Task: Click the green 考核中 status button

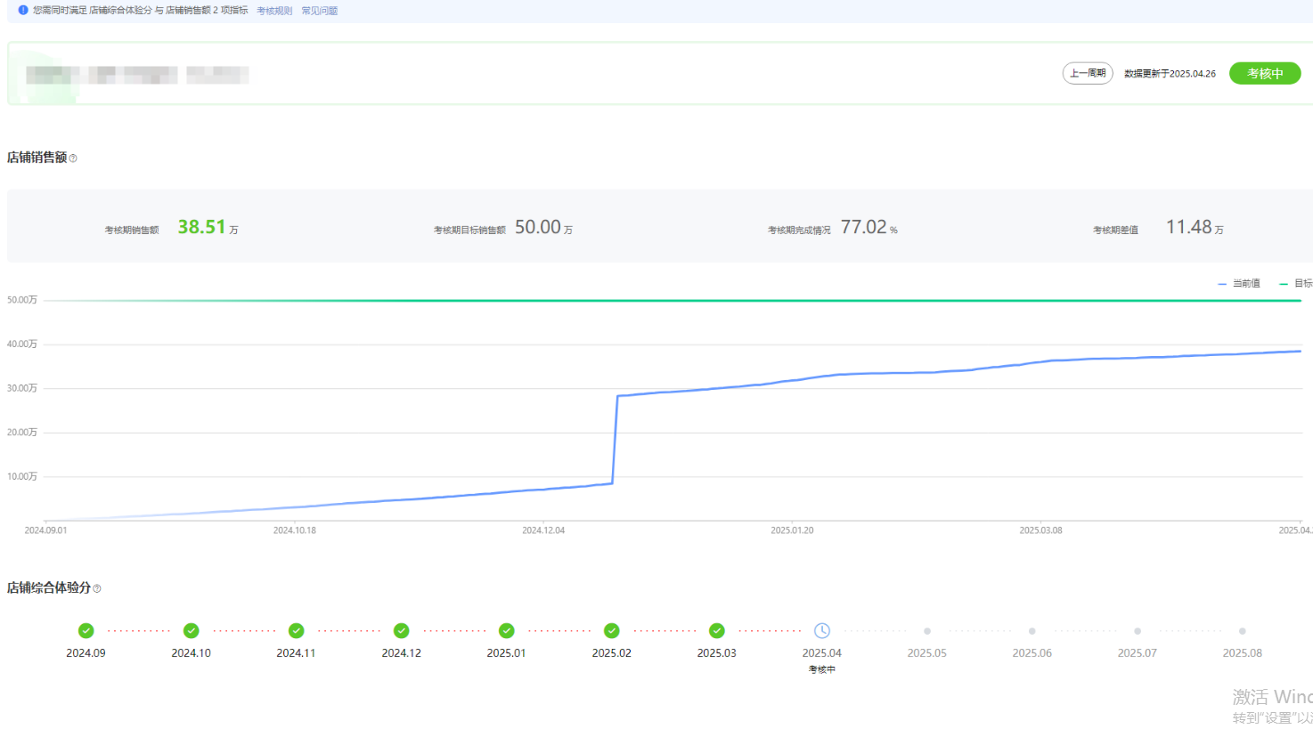Action: (x=1264, y=73)
